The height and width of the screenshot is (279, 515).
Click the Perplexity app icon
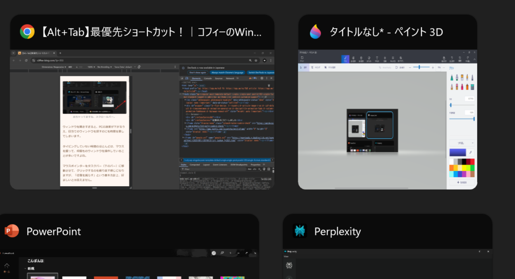300,231
